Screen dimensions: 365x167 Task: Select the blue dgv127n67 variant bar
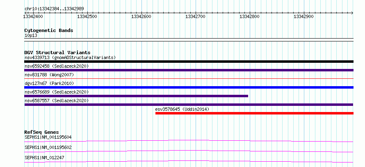pyautogui.click(x=189, y=87)
